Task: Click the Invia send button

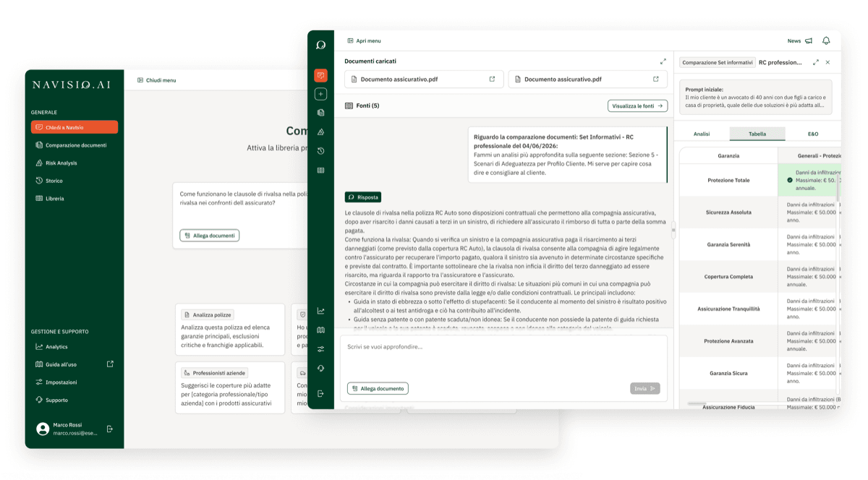Action: point(644,388)
